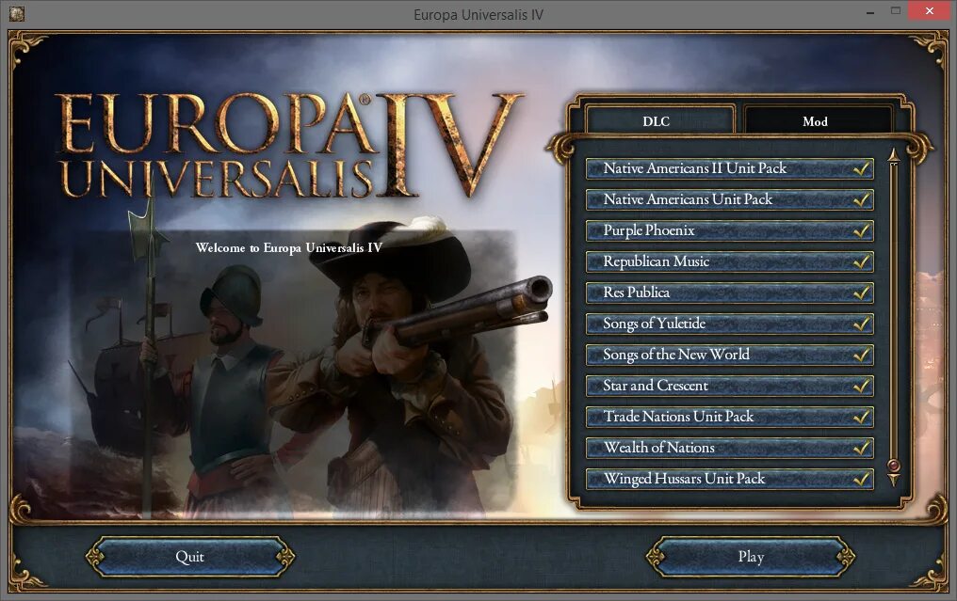The image size is (957, 601).
Task: Uncheck the Purple Phoenix checkmark
Action: point(861,230)
